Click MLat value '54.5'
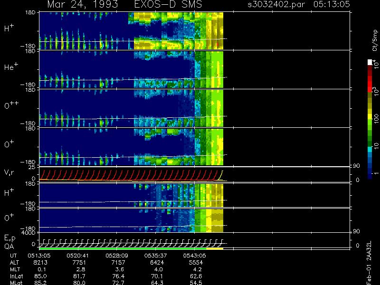 coord(196,283)
